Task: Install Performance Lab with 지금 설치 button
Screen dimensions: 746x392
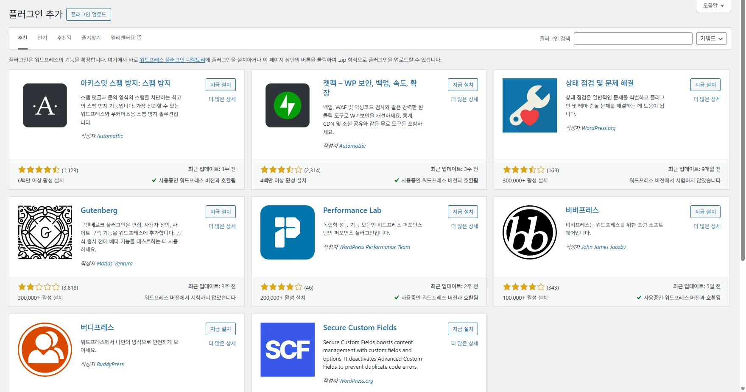Action: [463, 212]
